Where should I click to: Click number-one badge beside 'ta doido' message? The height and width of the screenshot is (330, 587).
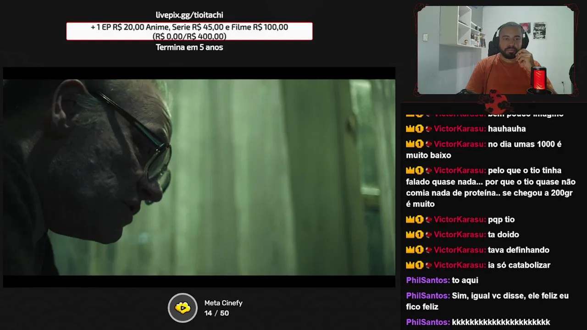click(x=419, y=235)
